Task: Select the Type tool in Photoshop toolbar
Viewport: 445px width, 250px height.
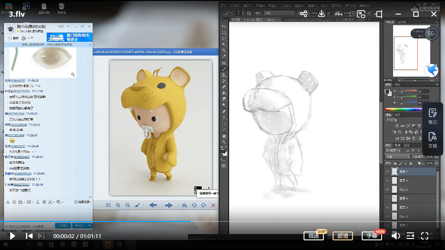Action: pos(224,118)
